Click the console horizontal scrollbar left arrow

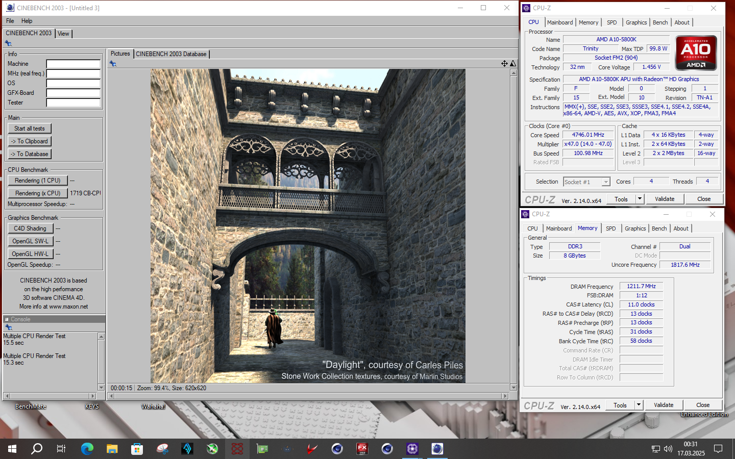7,396
